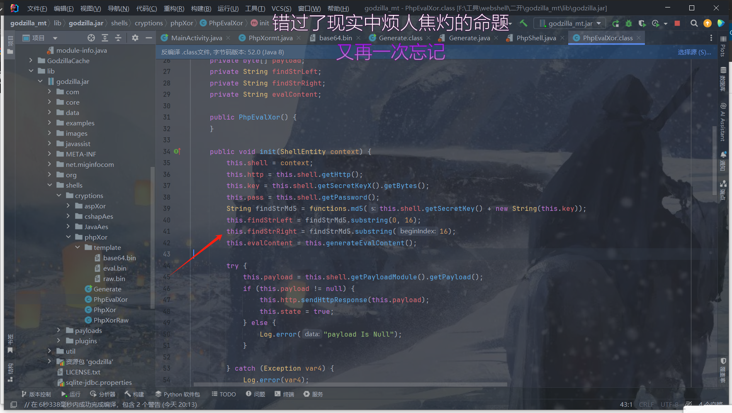Screen dimensions: 732x413
Task: Open the VCS menu
Action: pos(281,8)
